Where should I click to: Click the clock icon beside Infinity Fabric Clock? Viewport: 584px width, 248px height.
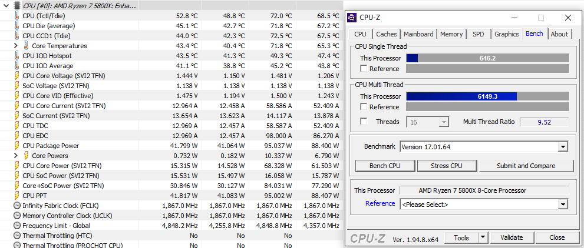[17, 206]
